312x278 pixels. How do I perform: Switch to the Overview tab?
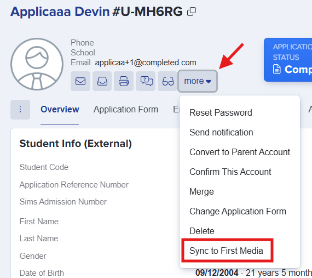[60, 110]
